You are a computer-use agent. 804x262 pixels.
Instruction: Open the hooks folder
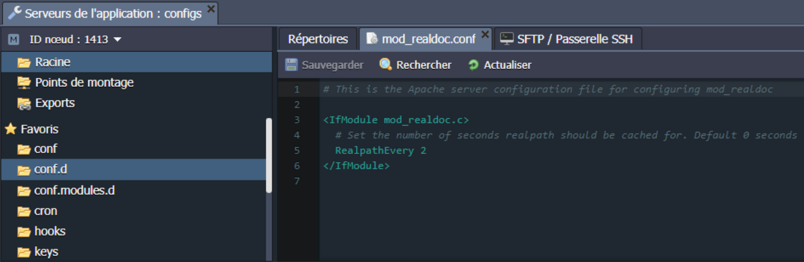50,231
